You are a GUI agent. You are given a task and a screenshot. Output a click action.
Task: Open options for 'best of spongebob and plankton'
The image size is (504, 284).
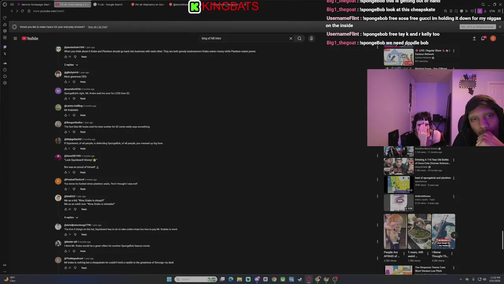454,178
